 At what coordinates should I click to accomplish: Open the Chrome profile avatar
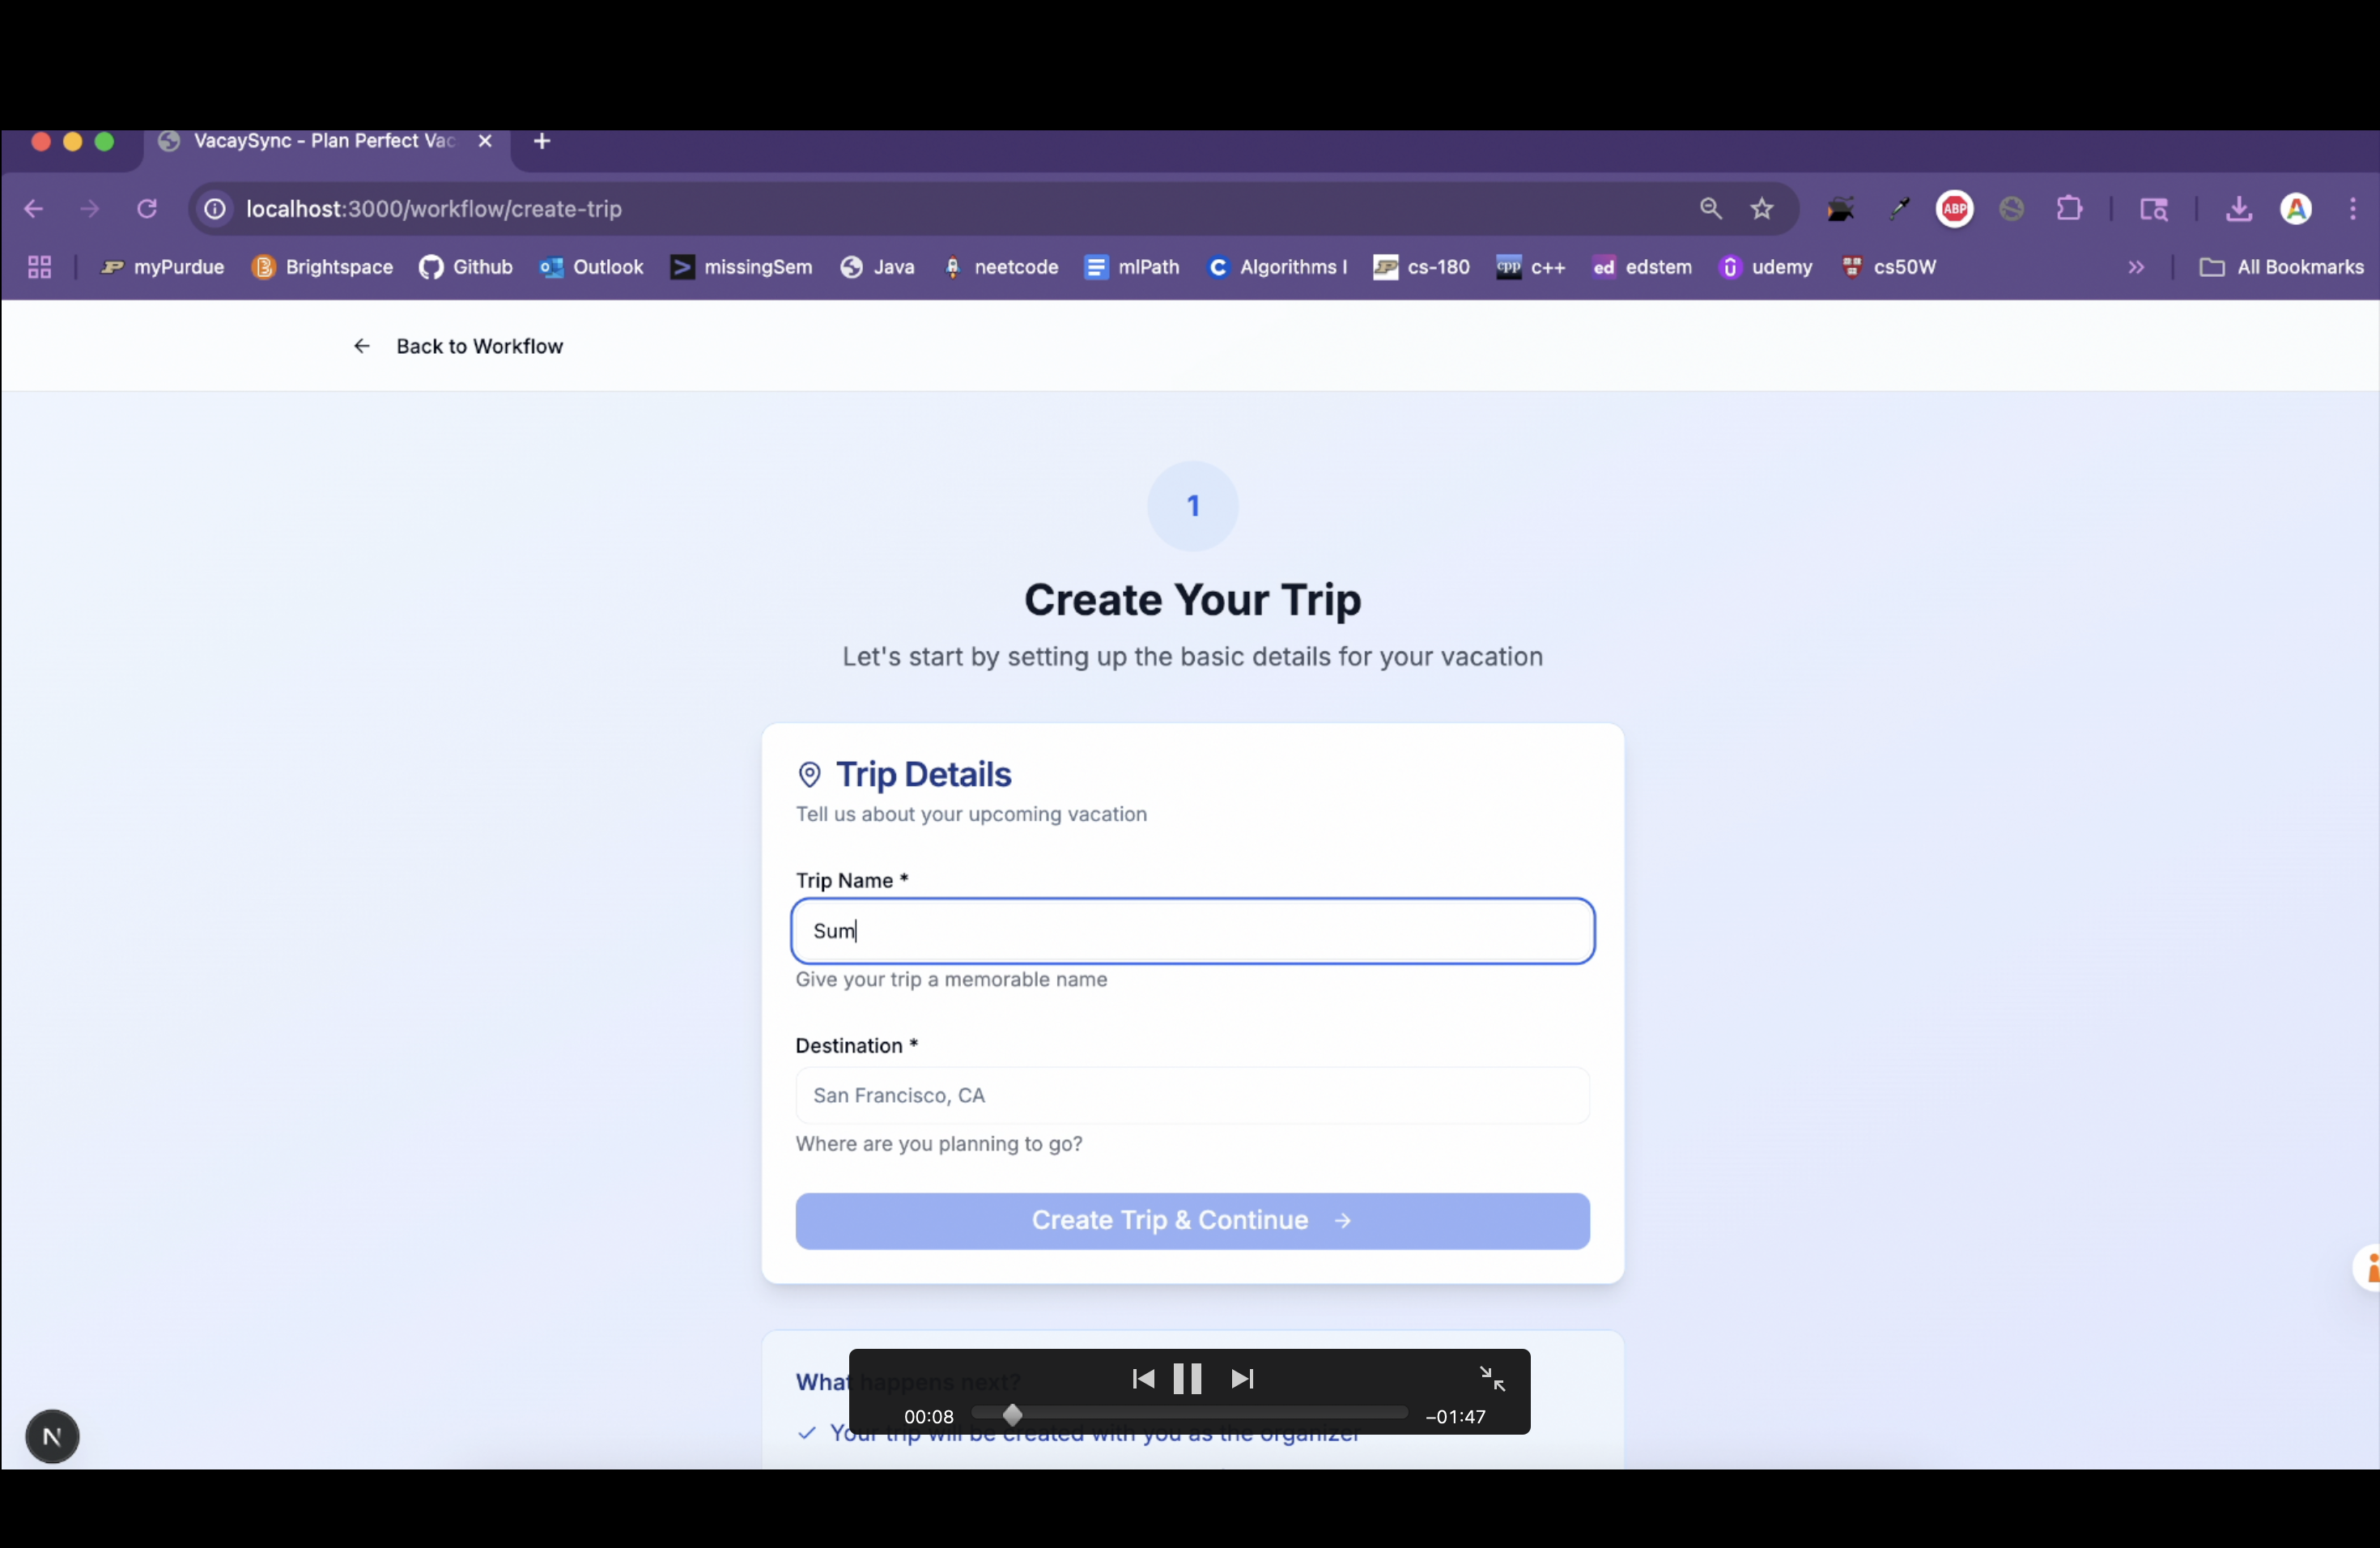tap(2296, 209)
